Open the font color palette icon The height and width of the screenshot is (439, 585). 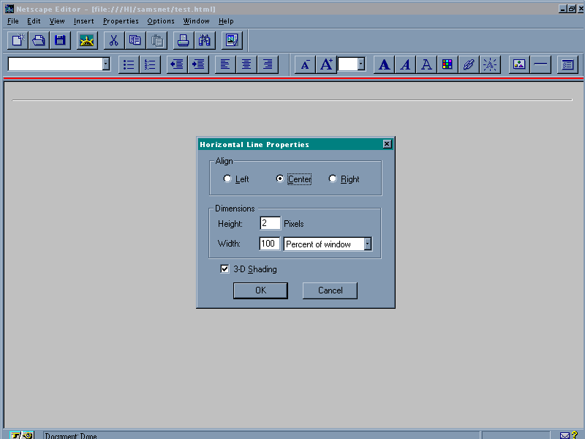pyautogui.click(x=447, y=64)
